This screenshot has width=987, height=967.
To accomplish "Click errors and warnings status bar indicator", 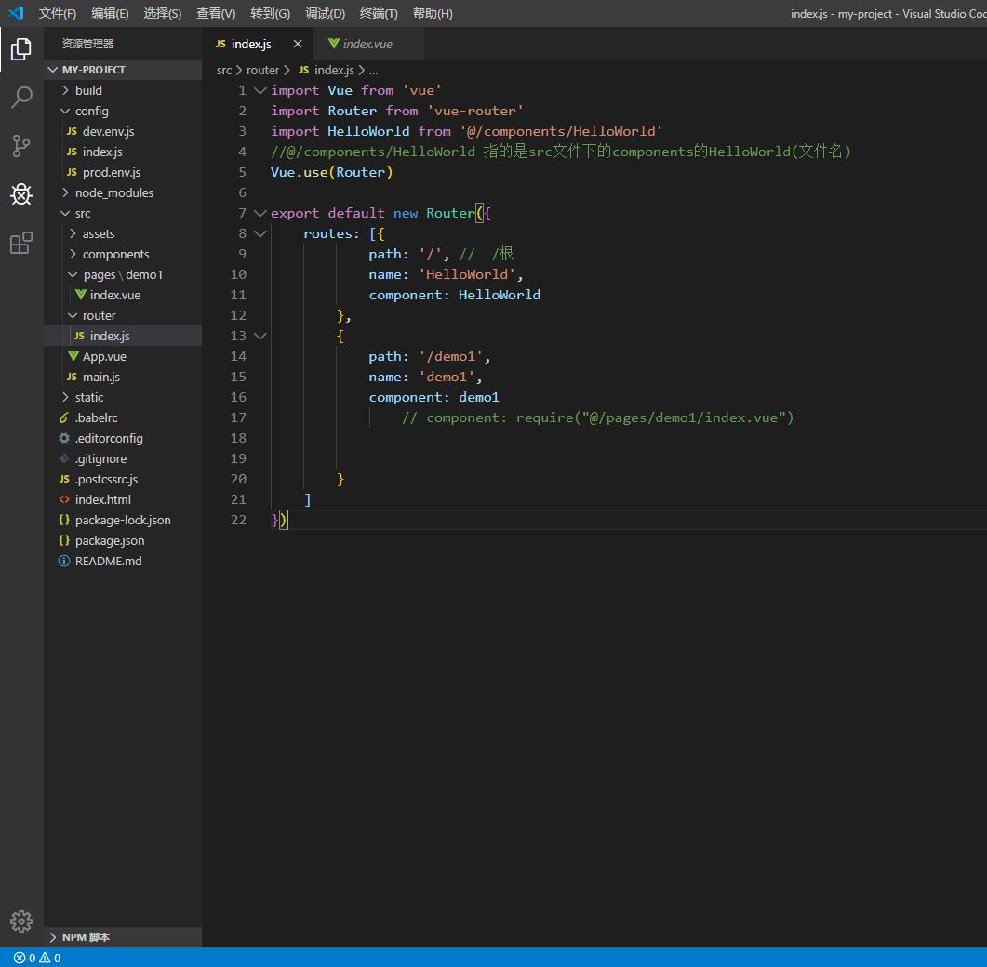I will click(x=37, y=958).
